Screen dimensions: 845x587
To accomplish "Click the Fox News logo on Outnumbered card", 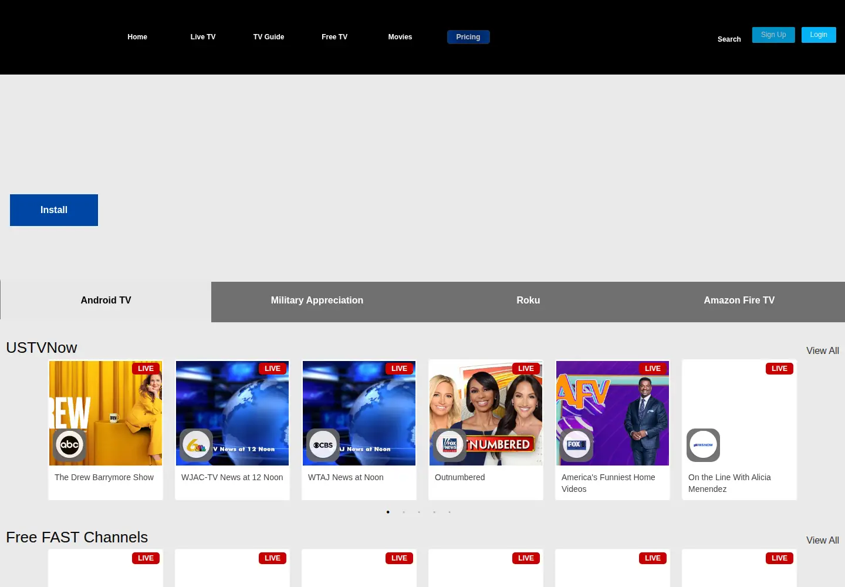I will pyautogui.click(x=449, y=445).
